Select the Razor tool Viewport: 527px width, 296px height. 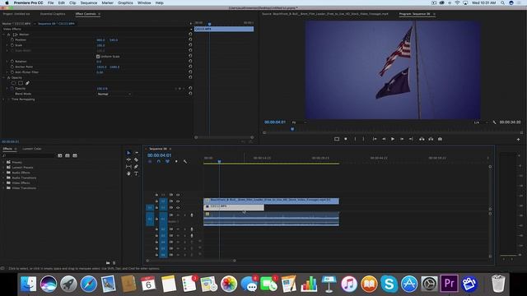tap(136, 160)
